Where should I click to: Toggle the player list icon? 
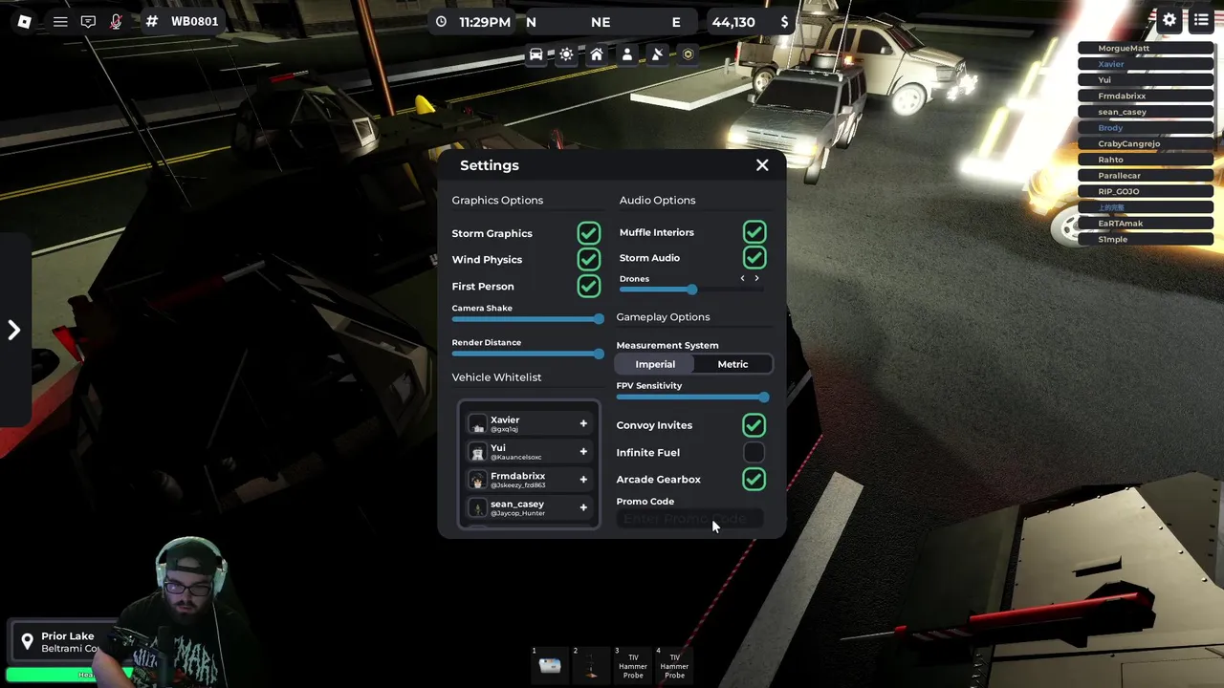click(1201, 20)
